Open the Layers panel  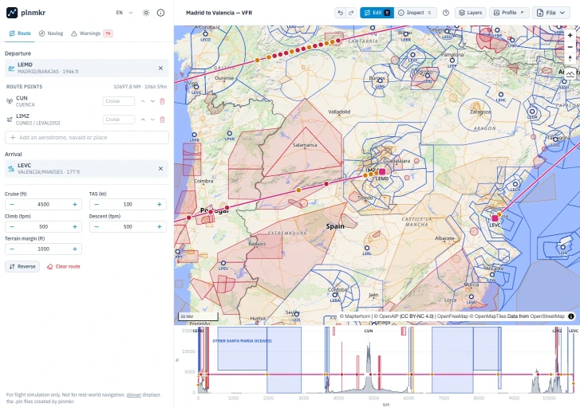pos(471,13)
